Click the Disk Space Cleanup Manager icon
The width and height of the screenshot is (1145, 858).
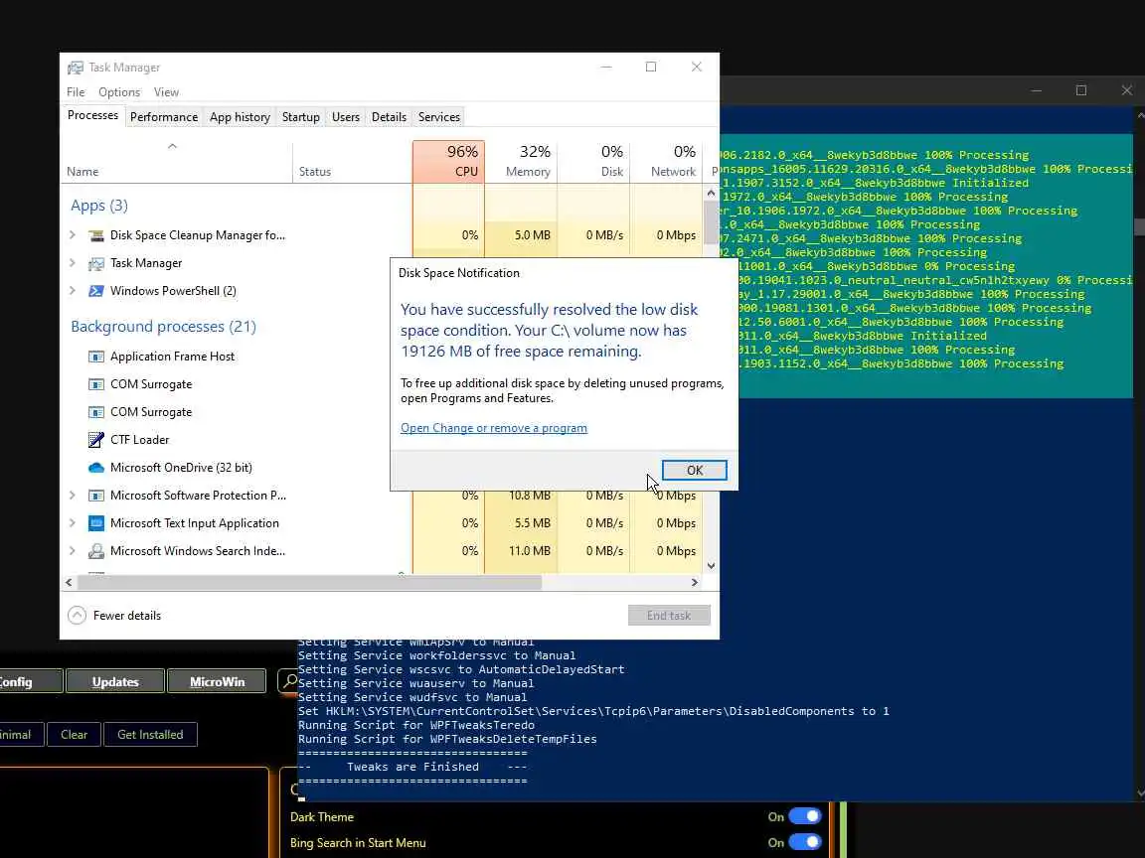95,235
